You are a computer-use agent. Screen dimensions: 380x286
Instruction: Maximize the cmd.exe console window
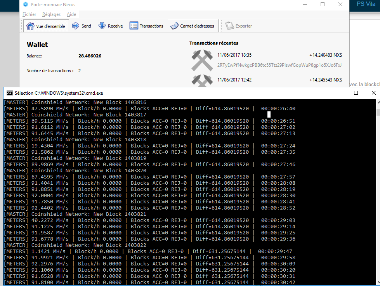(x=356, y=93)
